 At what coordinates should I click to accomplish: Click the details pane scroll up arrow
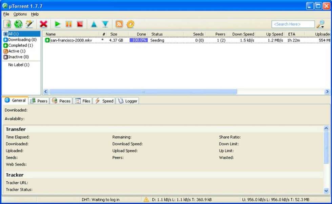[x=326, y=128]
